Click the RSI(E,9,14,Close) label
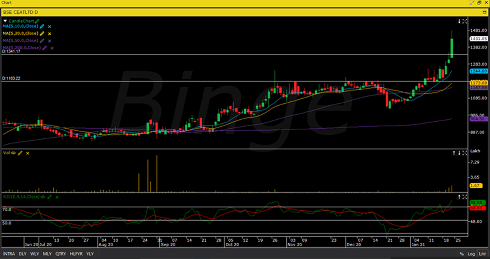Image resolution: width=490 pixels, height=259 pixels. click(x=21, y=197)
